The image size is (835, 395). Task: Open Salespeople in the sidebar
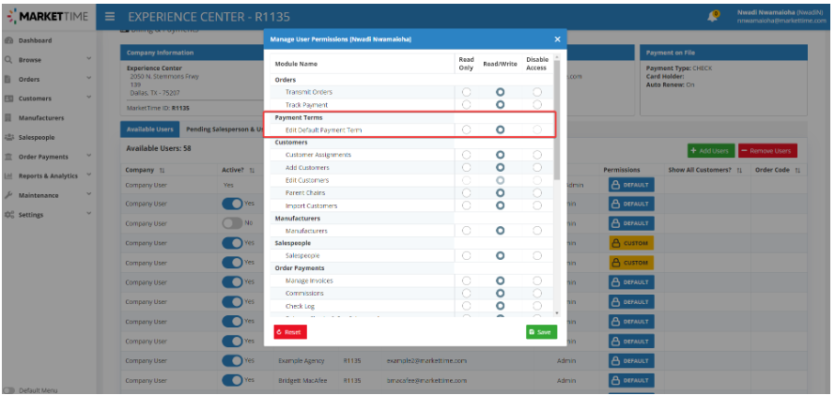coord(37,137)
